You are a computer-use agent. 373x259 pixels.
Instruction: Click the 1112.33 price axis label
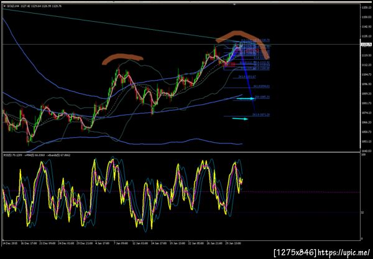(x=366, y=65)
